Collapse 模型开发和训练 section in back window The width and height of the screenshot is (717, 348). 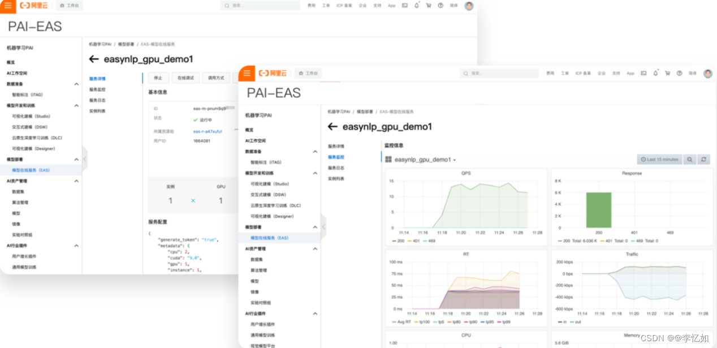(76, 105)
